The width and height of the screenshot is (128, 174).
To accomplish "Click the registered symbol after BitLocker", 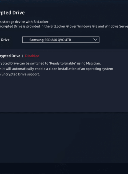I will coord(67,27).
